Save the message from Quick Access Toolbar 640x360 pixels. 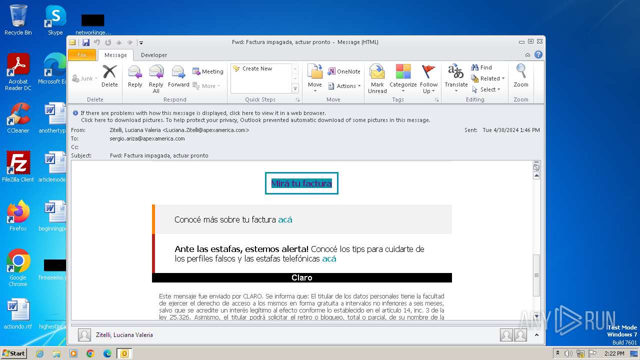coord(86,42)
